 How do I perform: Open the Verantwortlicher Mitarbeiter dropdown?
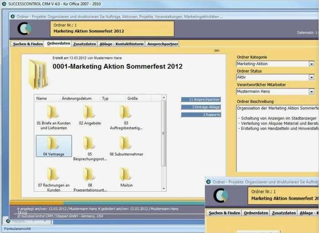pos(312,92)
